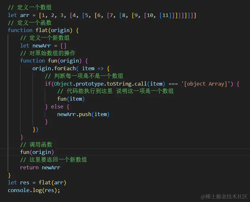Screen dimensions: 250x202
Task: Click the string '[object Array]'
Action: point(206,84)
